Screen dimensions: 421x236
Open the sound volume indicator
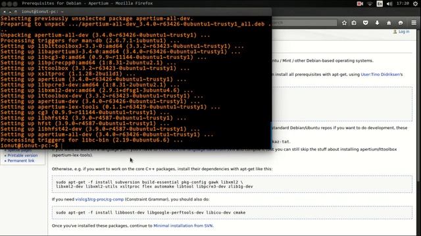[x=389, y=4]
